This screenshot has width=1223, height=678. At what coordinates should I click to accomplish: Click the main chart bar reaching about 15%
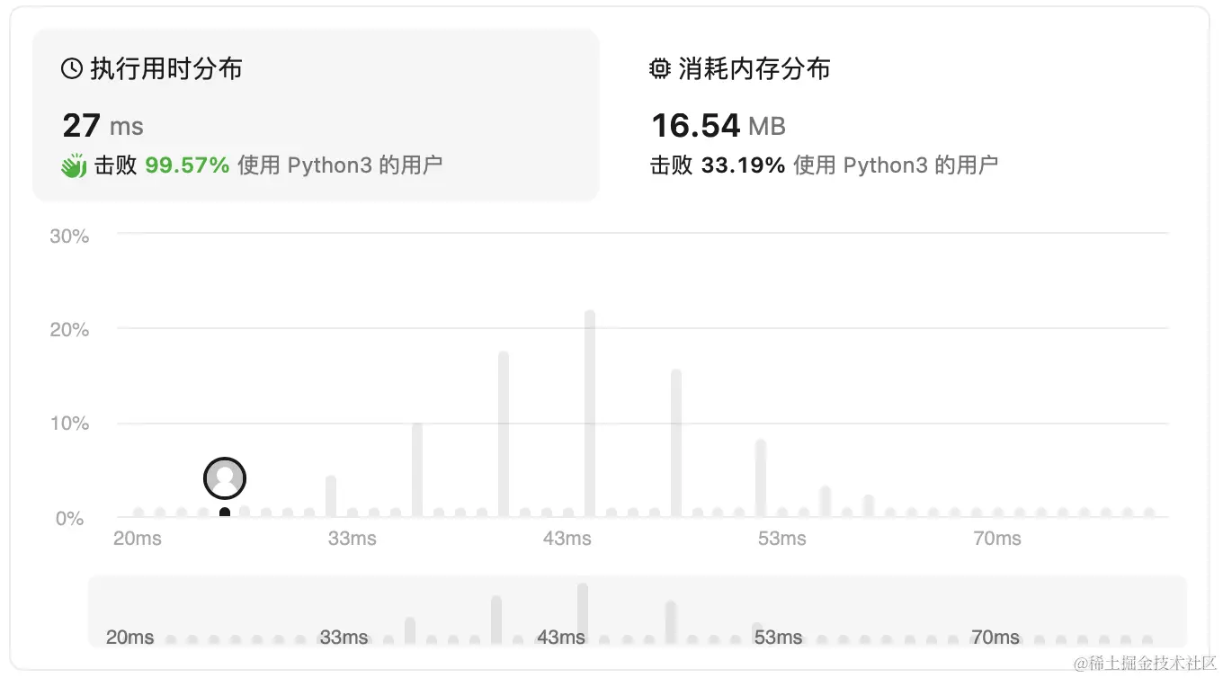pyautogui.click(x=676, y=443)
